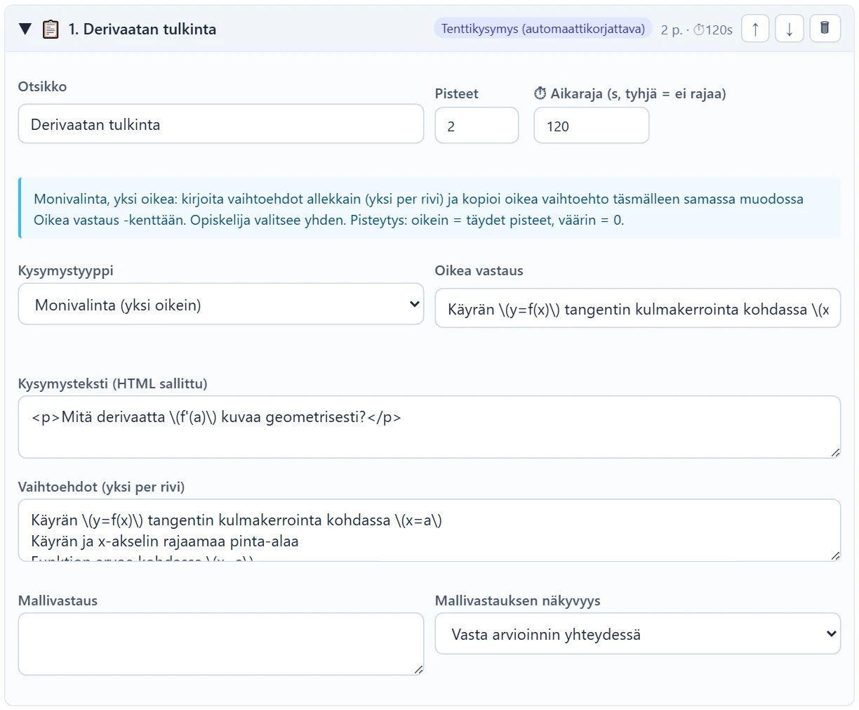Click the Aikaraja label with stopwatch icon
859x710 pixels.
point(630,93)
